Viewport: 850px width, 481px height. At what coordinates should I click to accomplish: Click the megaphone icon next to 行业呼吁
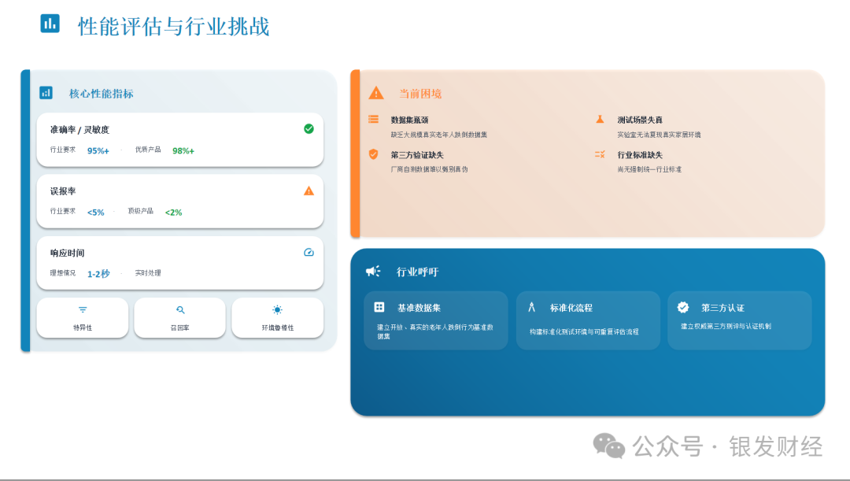373,272
